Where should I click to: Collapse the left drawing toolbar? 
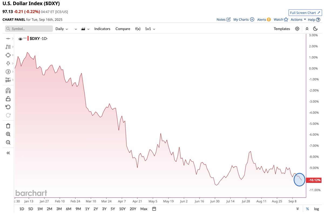click(8, 153)
